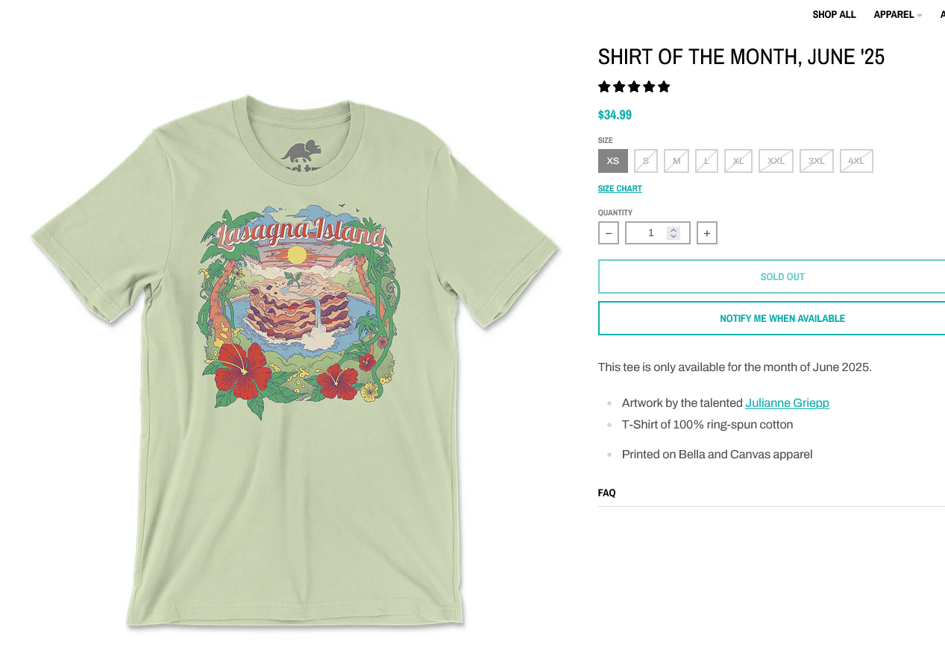Select size XS

click(613, 161)
